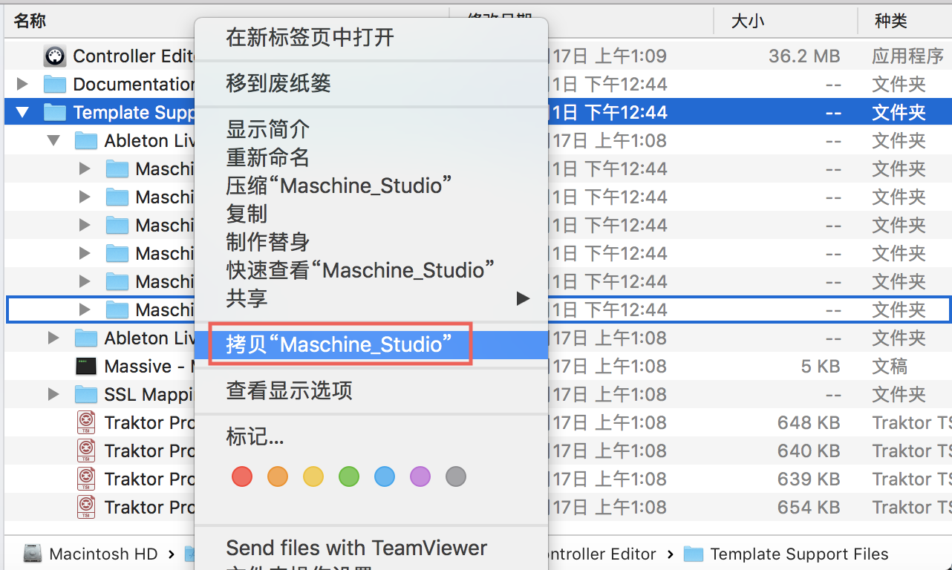The height and width of the screenshot is (570, 952).
Task: Click the Massive document file icon
Action: coord(86,366)
